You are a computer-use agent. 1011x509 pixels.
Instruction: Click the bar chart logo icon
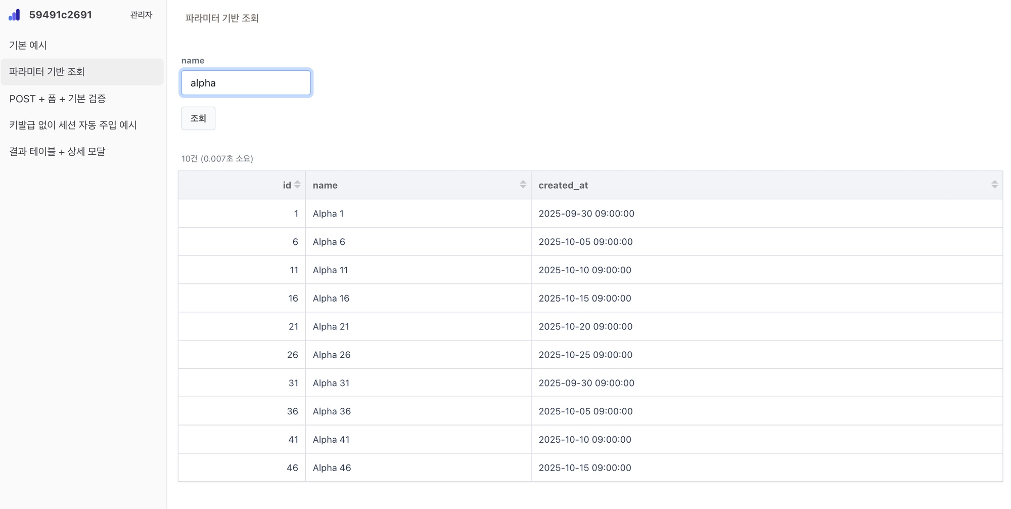(15, 15)
